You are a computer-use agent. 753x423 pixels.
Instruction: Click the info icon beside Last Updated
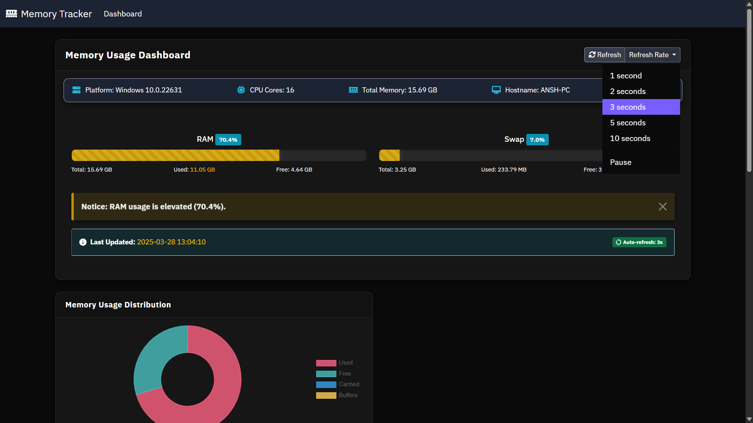tap(83, 242)
